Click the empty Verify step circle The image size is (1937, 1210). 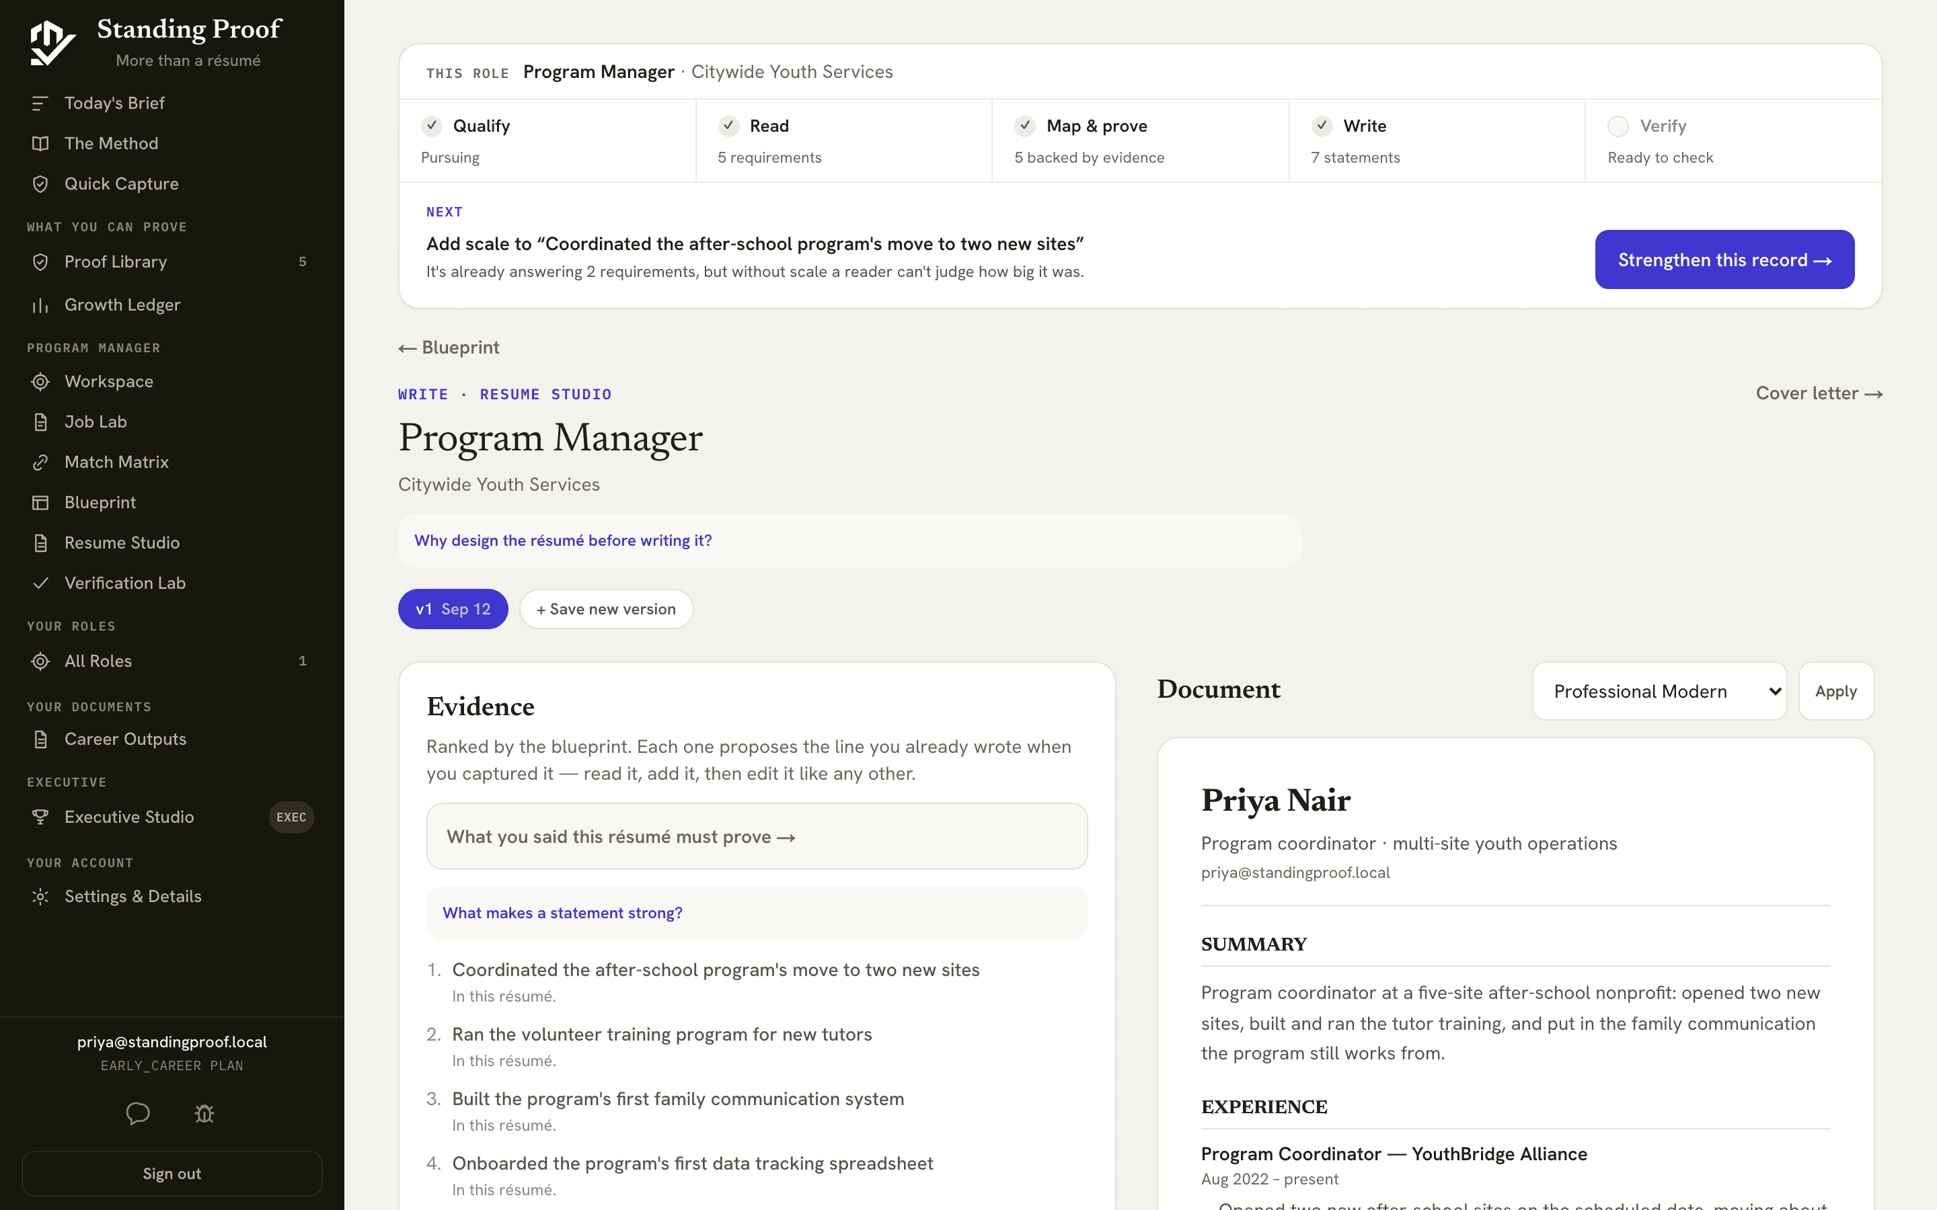(1618, 126)
